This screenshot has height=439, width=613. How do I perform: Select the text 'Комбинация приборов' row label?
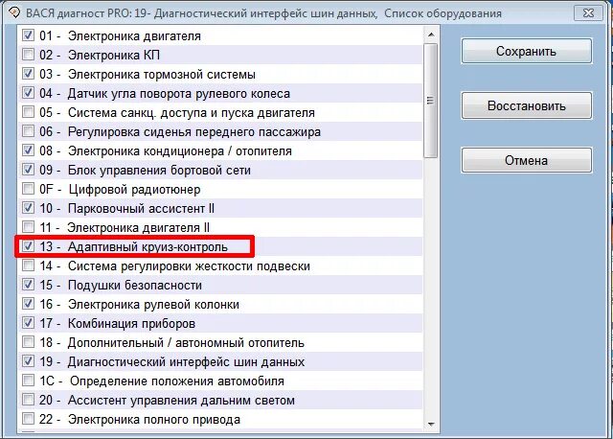[131, 324]
